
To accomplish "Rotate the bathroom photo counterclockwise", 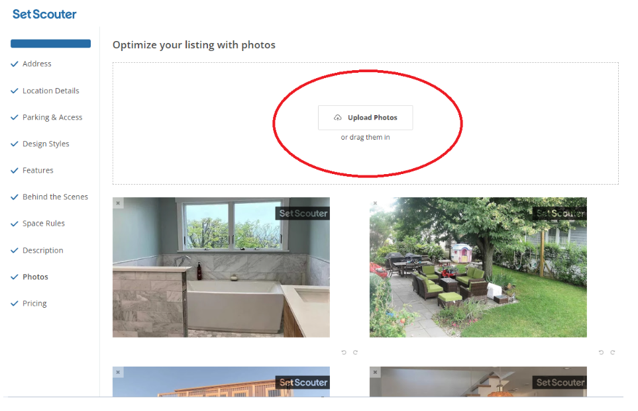I will (x=344, y=353).
